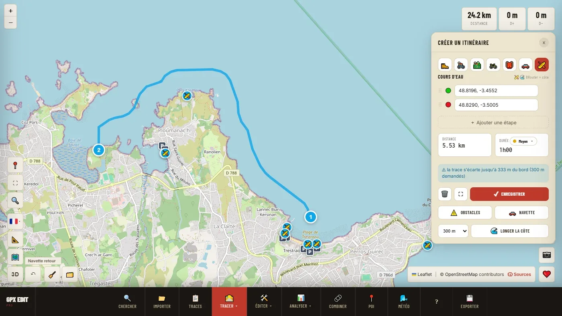
Task: Click the camera screenshot button
Action: [x=546, y=255]
